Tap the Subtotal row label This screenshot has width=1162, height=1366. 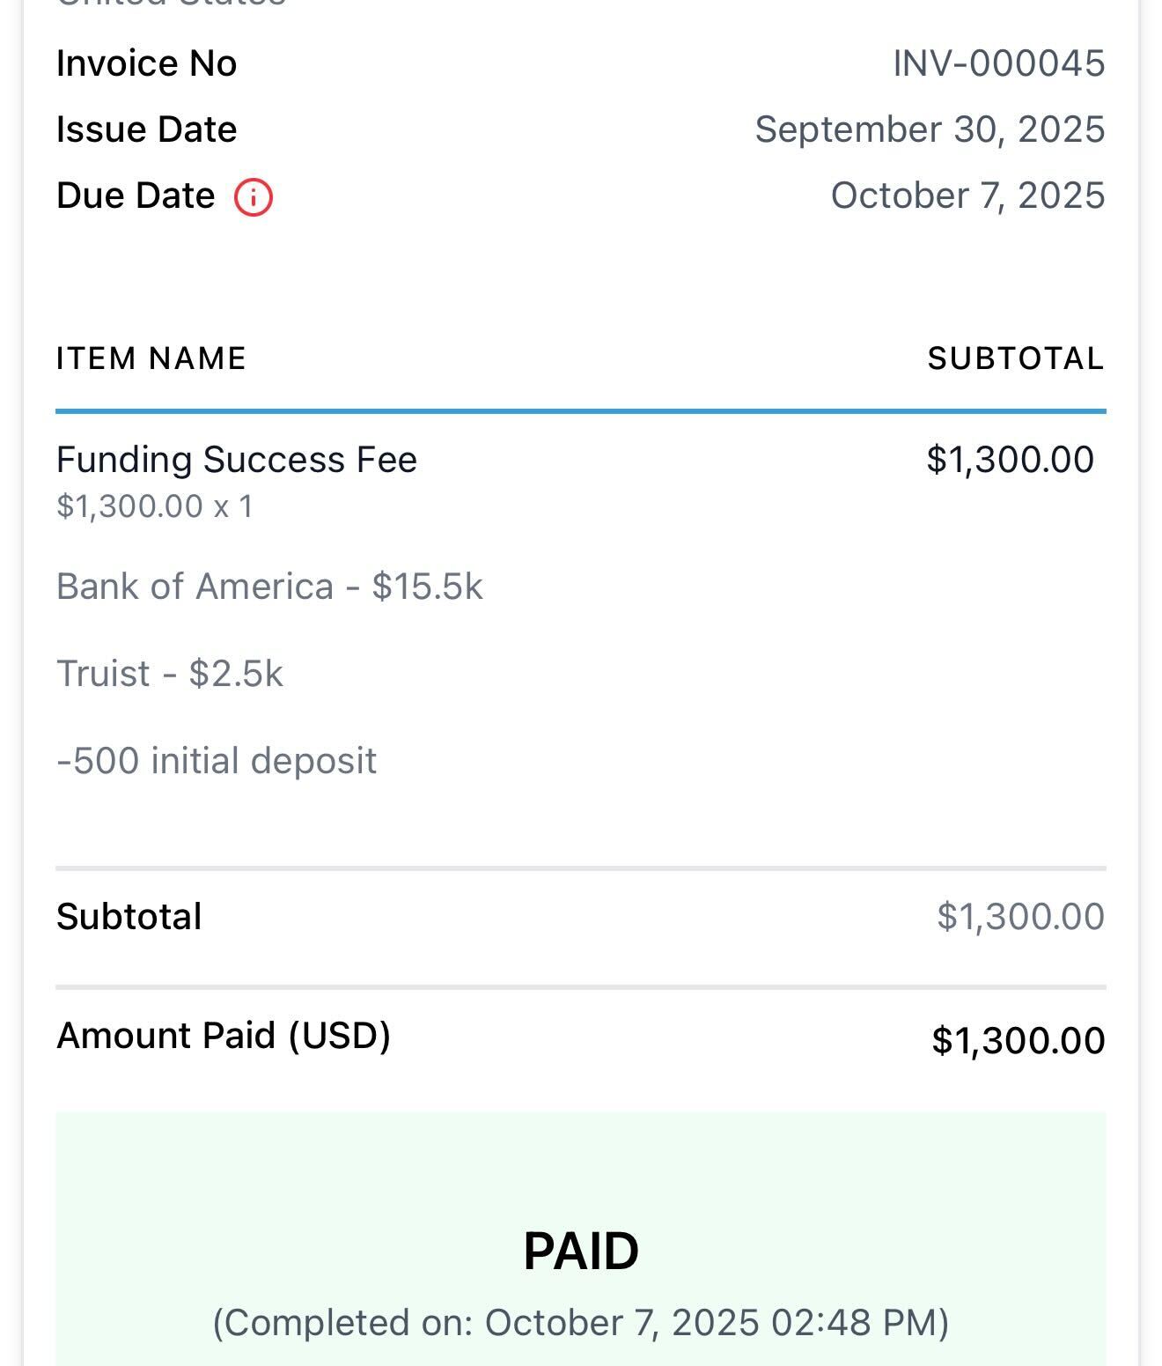click(x=129, y=917)
